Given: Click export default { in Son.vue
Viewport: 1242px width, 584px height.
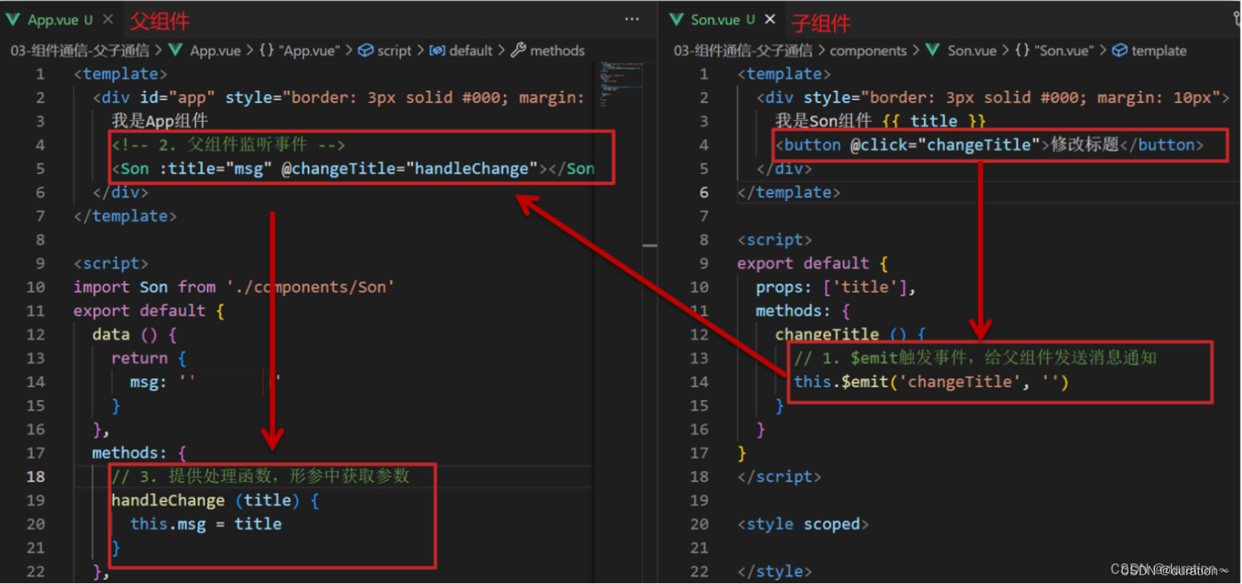Looking at the screenshot, I should pos(812,263).
